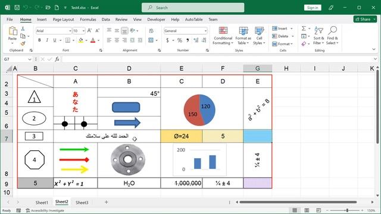The width and height of the screenshot is (381, 214).
Task: Click the Comma Style icon
Action: click(x=188, y=40)
